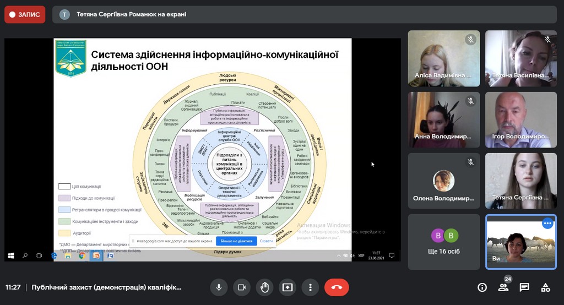The image size is (564, 305).
Task: Click the red ЗАПИС recording indicator
Action: coord(25,14)
